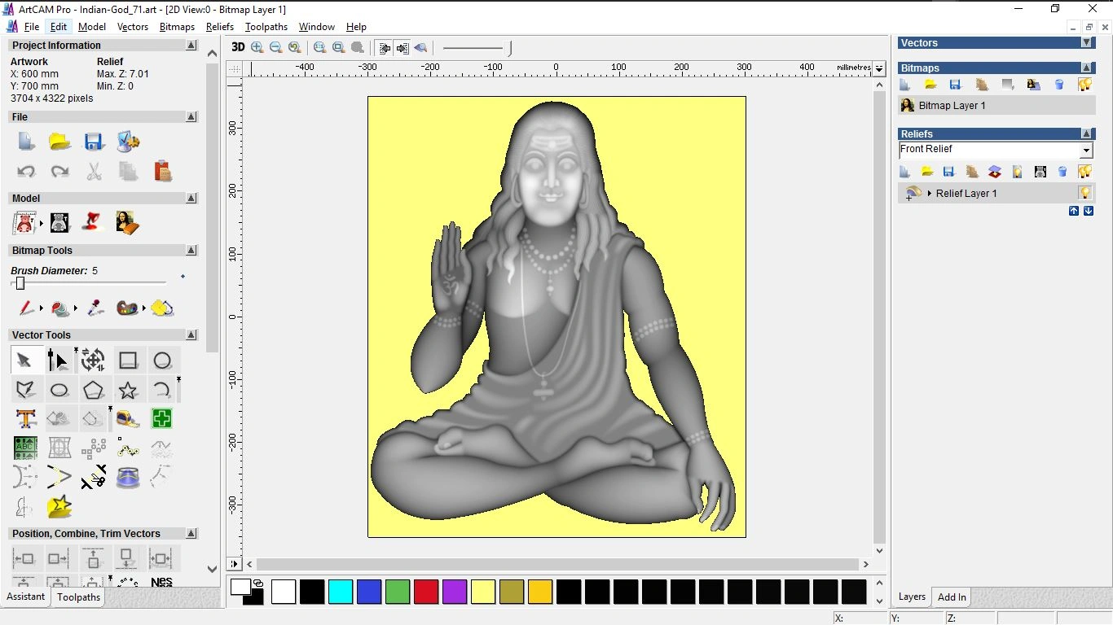This screenshot has width=1113, height=625.
Task: Toggle all relief layers visibility bulbs
Action: 1084,171
